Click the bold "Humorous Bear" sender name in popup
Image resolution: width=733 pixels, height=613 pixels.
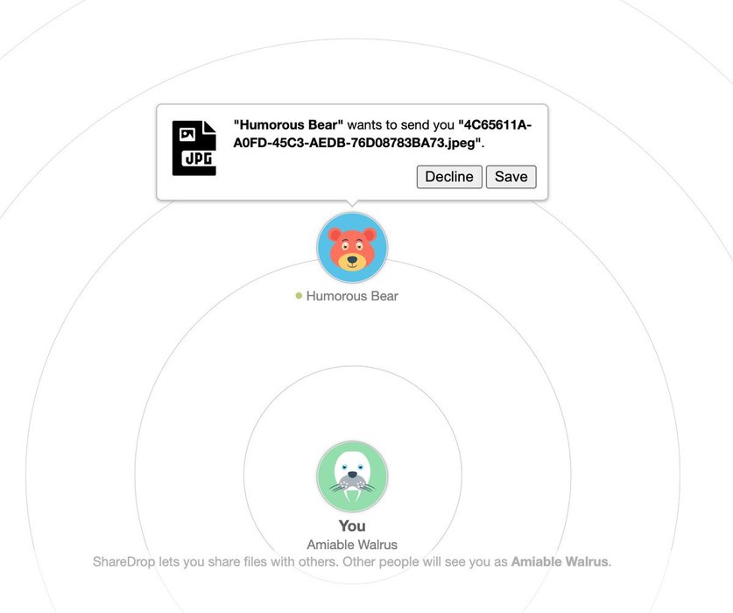pos(288,125)
